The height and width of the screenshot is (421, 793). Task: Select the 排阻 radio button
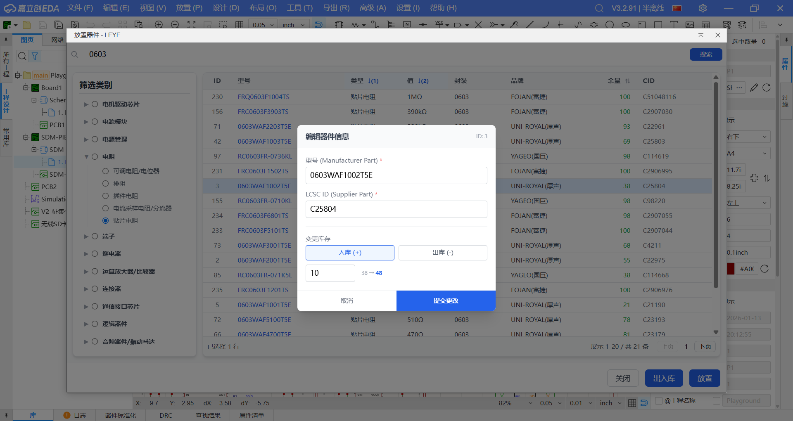coord(105,184)
